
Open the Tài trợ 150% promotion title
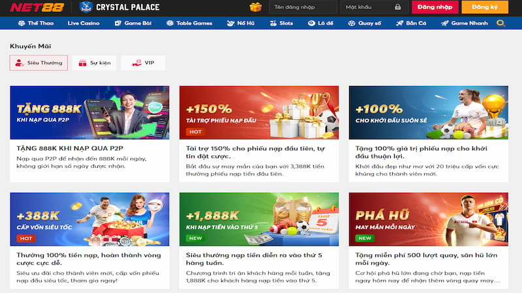coord(255,152)
